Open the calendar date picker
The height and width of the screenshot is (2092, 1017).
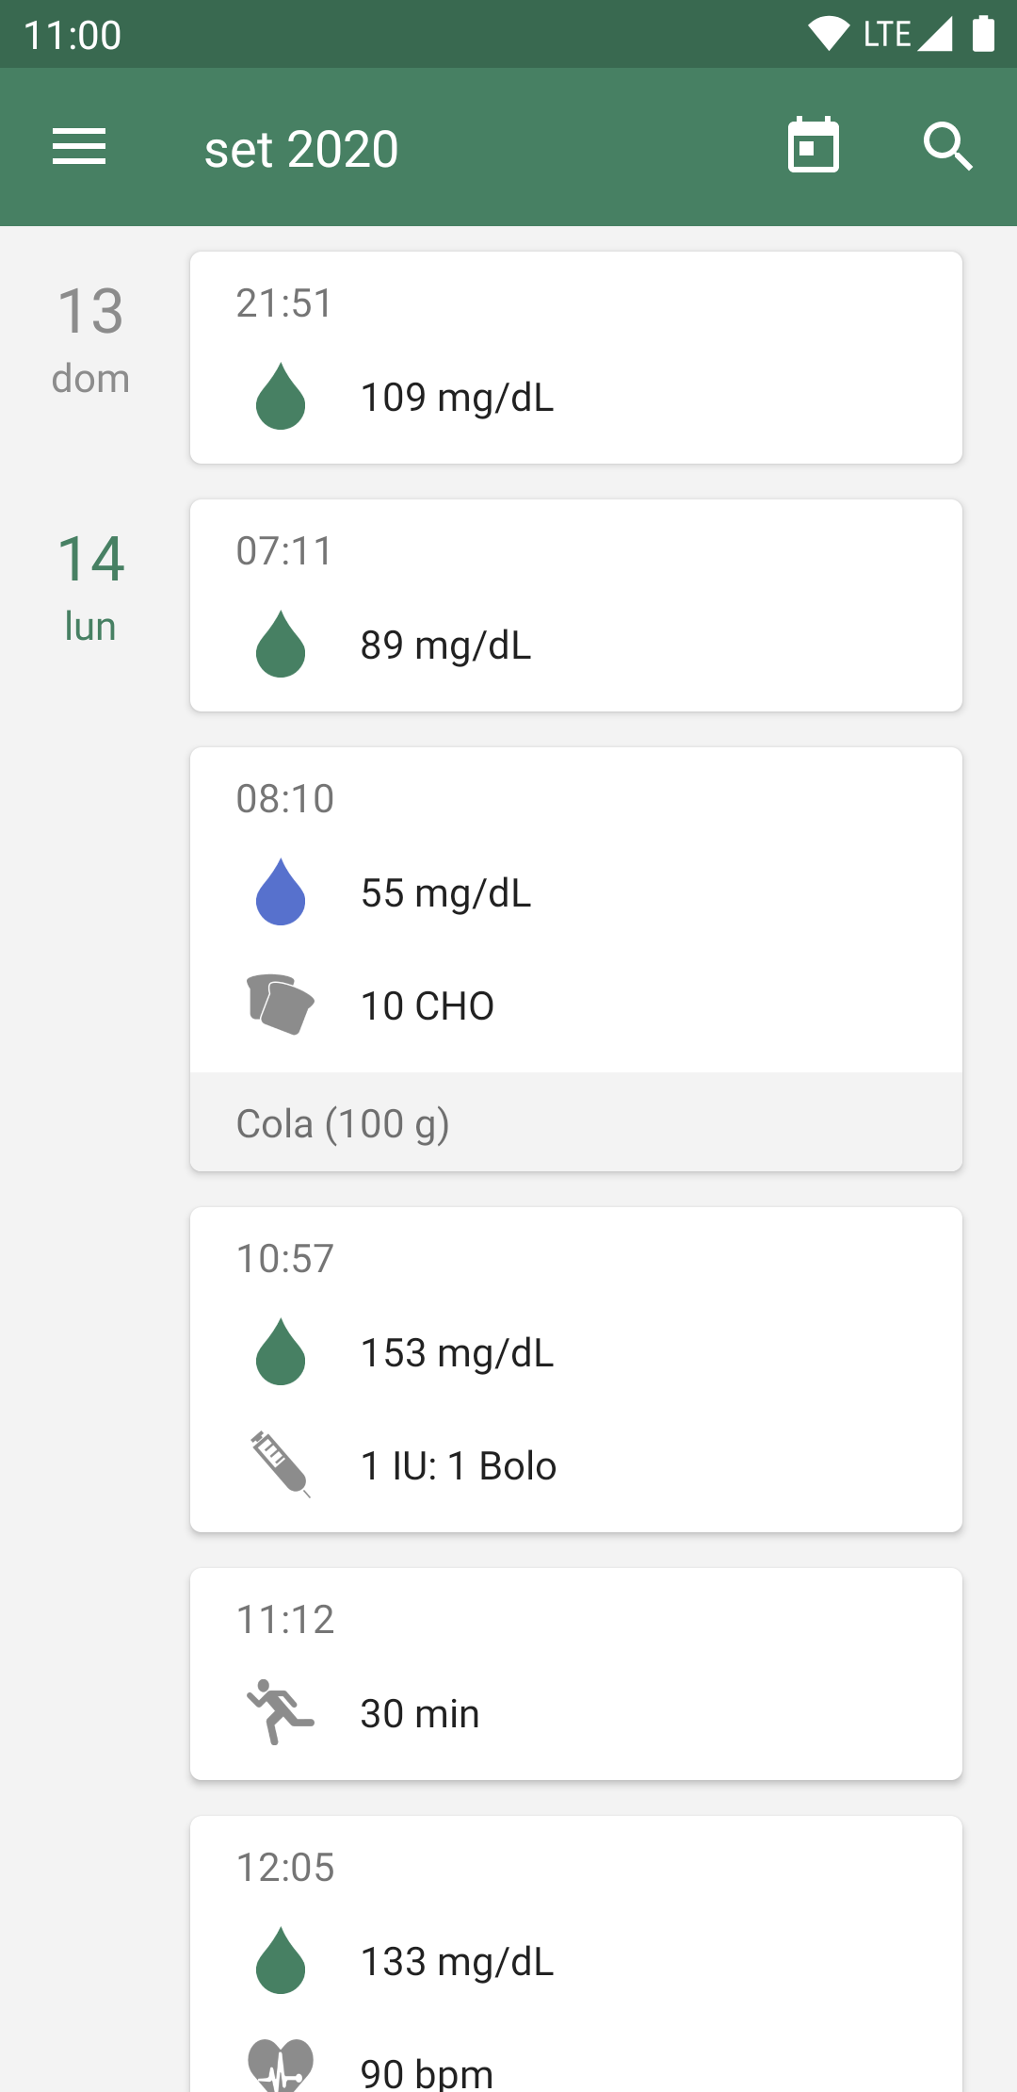(x=813, y=146)
